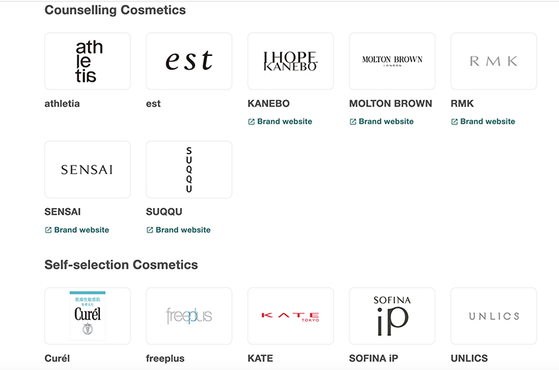Click external-link icon beside KANEBO Brand website
Viewport: 559px width, 370px height.
pos(252,121)
